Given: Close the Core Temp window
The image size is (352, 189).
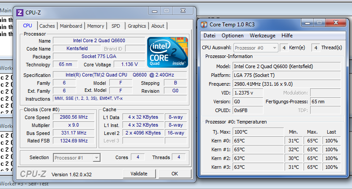Looking at the screenshot, I should (x=336, y=22).
